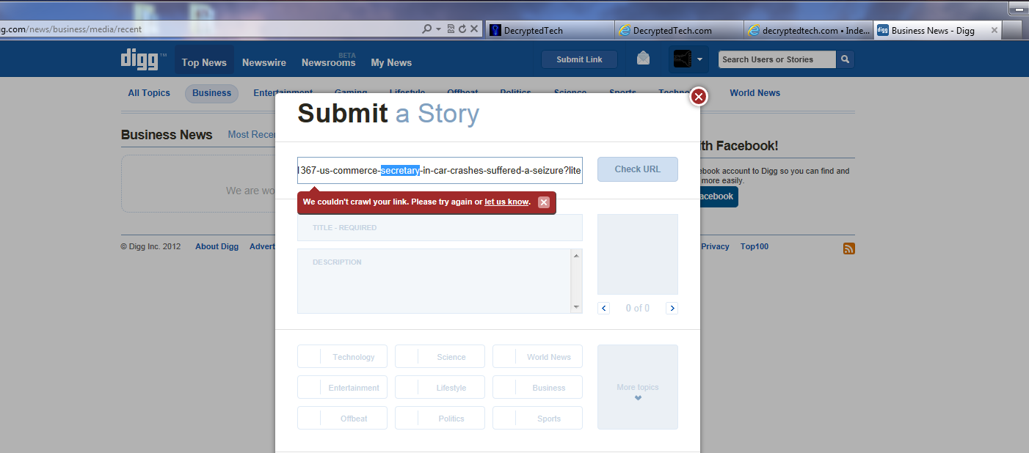Image resolution: width=1029 pixels, height=453 pixels.
Task: Open Top100 footer link
Action: click(x=755, y=247)
